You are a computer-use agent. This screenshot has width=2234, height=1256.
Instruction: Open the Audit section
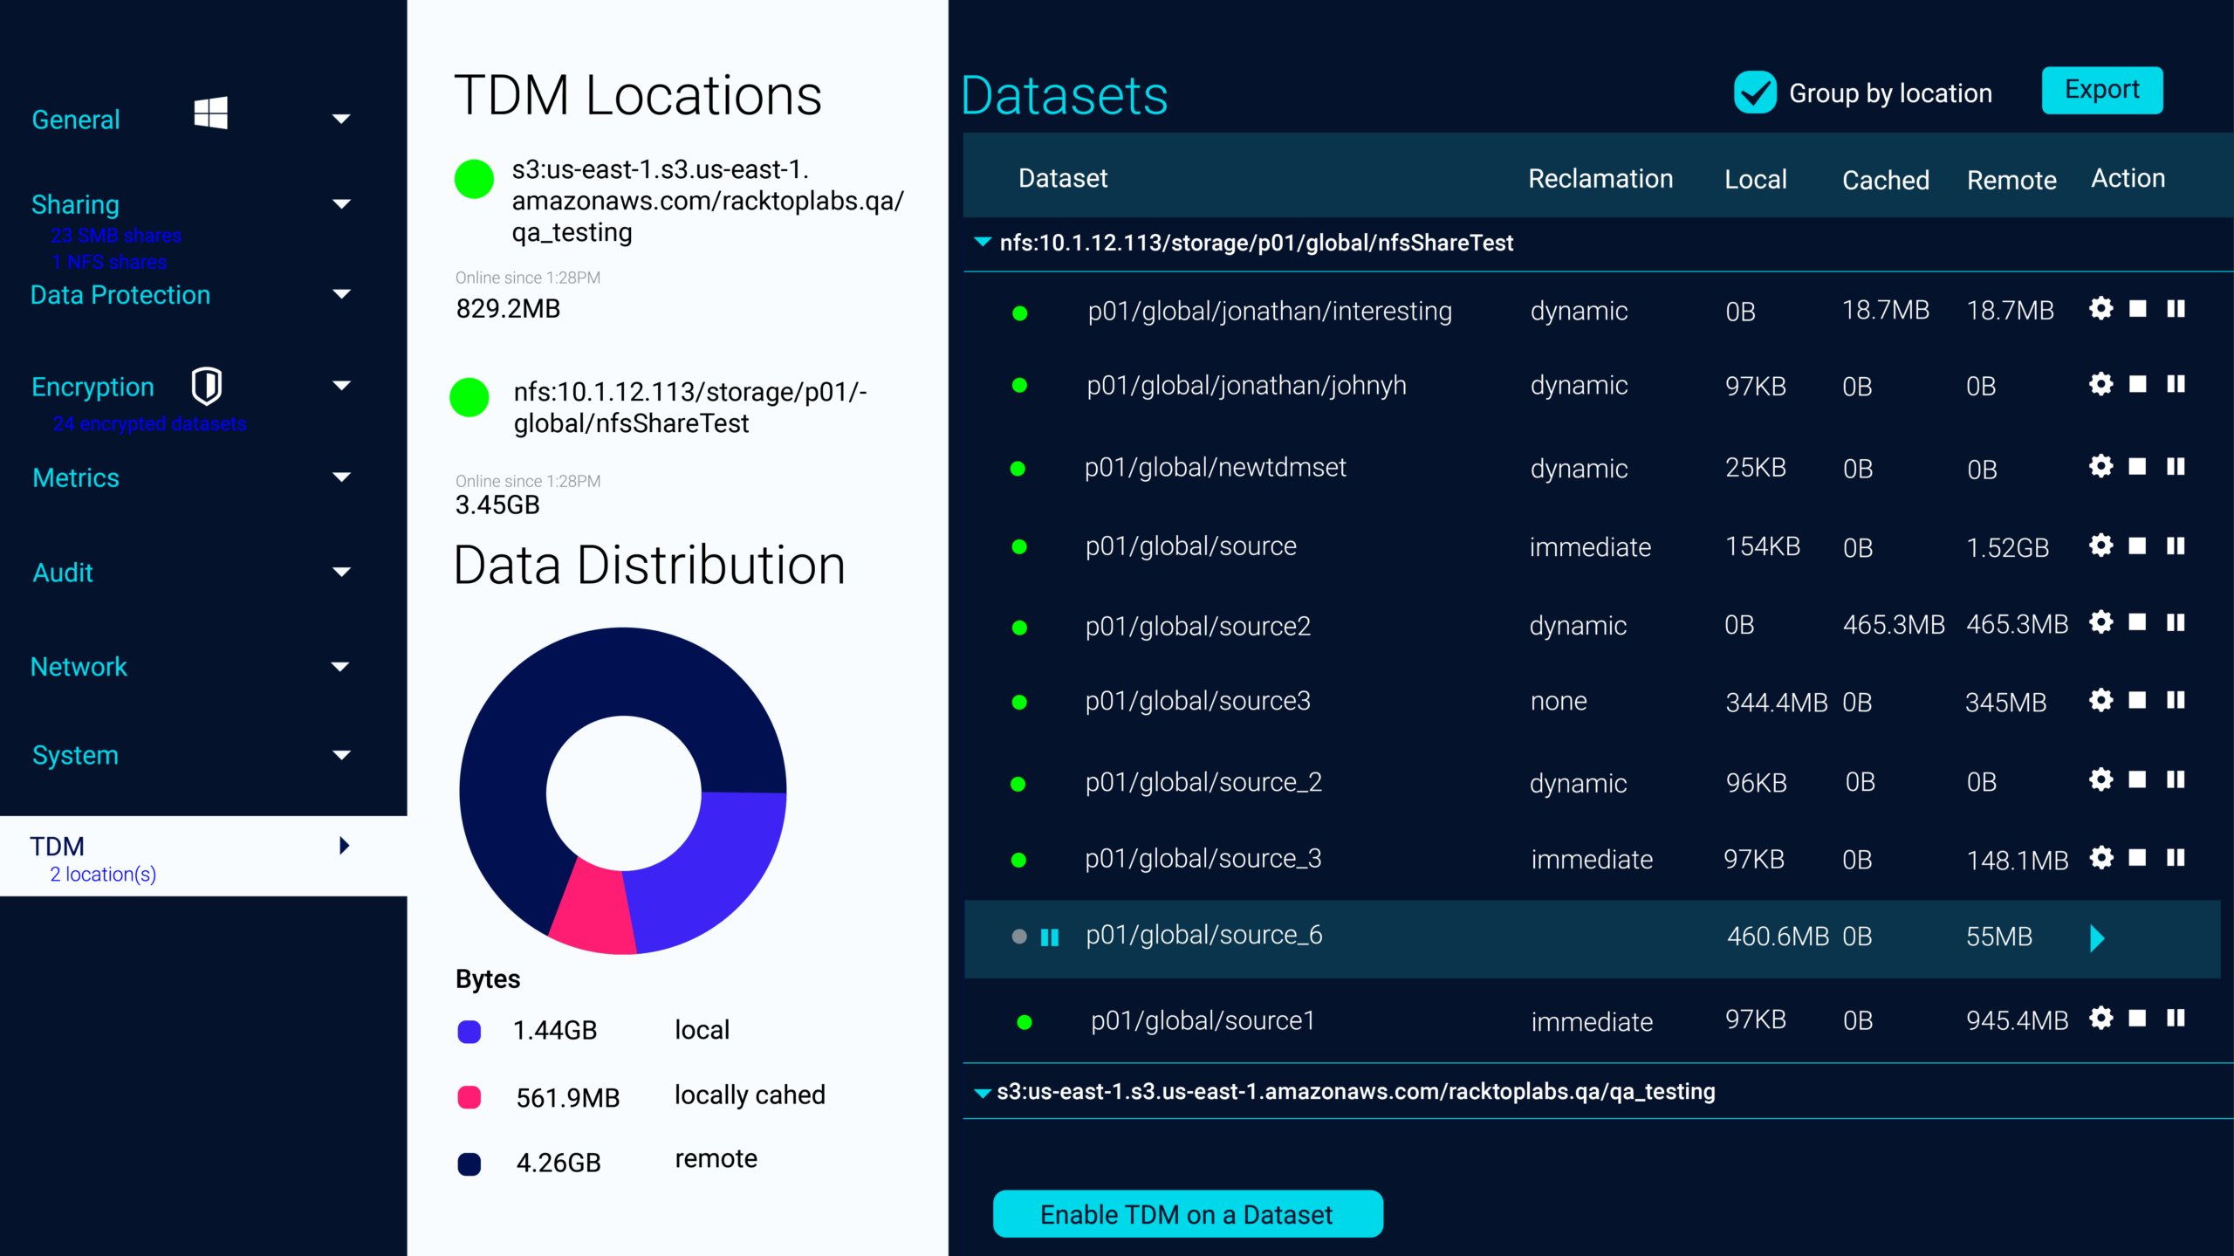tap(63, 573)
